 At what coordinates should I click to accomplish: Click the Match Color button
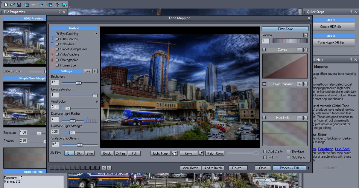(x=215, y=153)
